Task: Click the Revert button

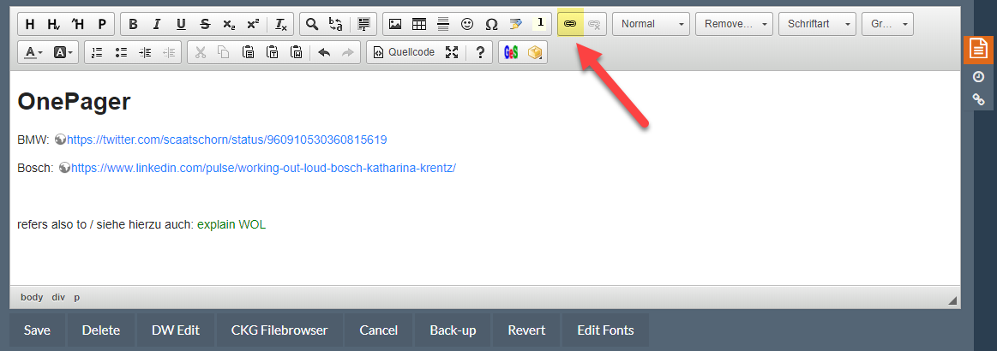Action: point(526,330)
